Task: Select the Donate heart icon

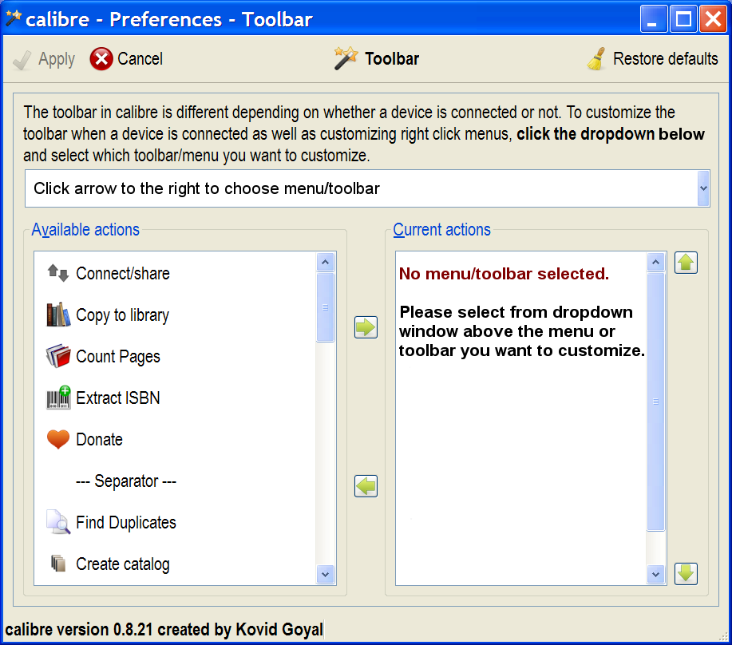Action: pos(58,439)
